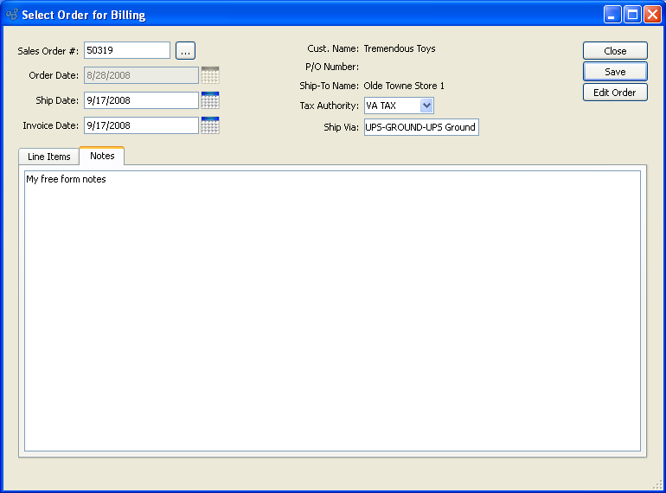Click the 'Ship Via:' label
666x493 pixels.
point(341,127)
